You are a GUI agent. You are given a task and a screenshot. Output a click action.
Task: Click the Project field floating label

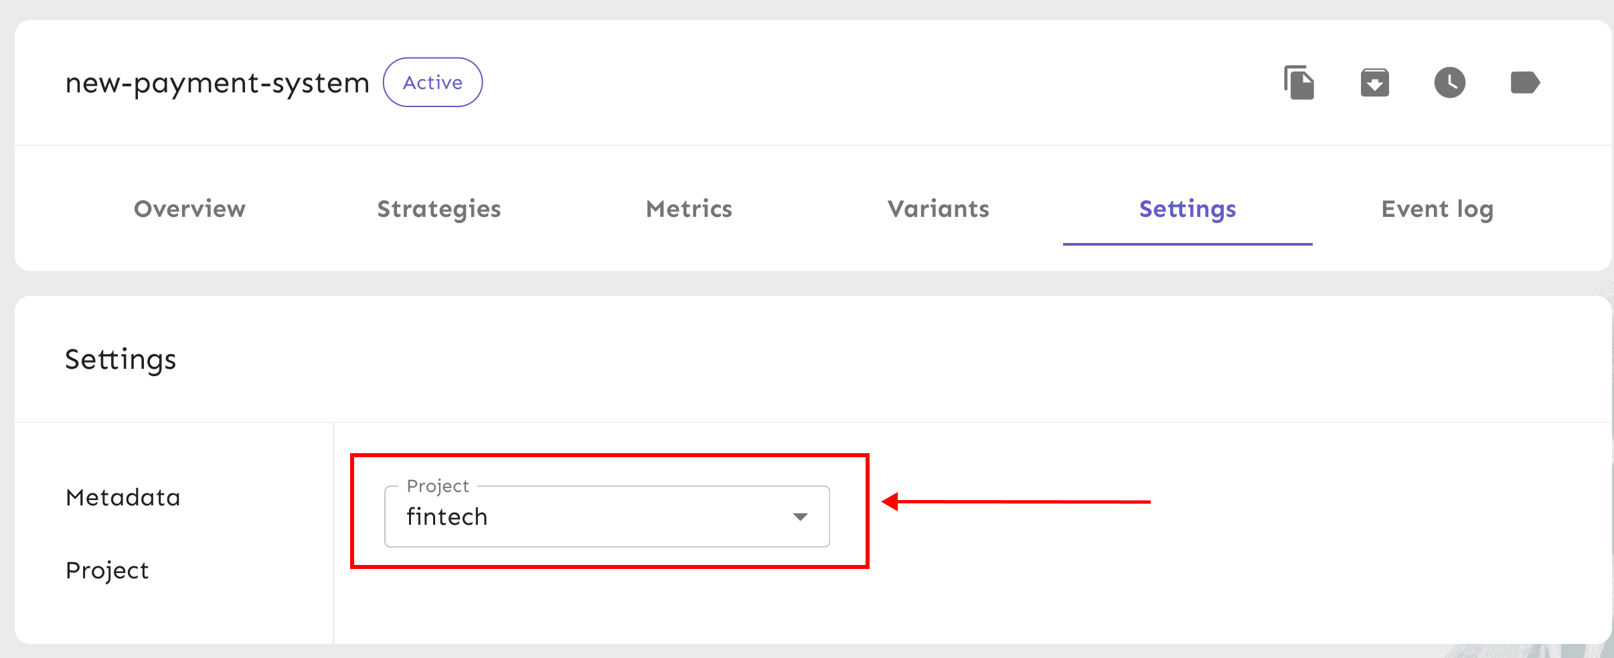click(x=438, y=486)
